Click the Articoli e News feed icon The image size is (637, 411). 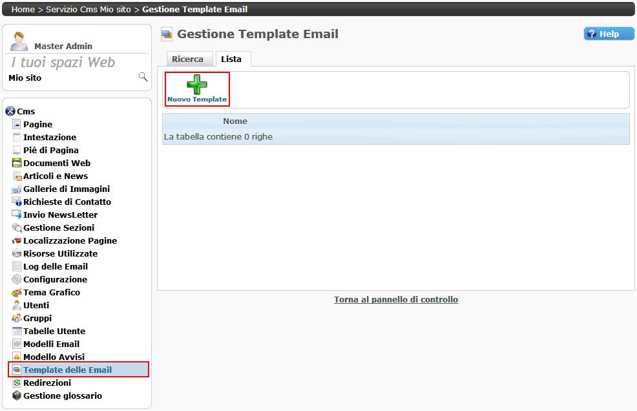tap(17, 176)
